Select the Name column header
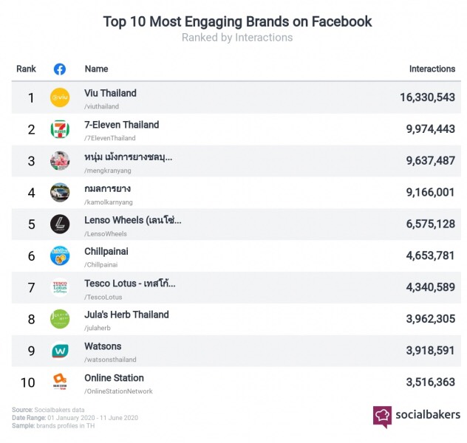Viewport: 467px width, 443px height. click(x=96, y=69)
